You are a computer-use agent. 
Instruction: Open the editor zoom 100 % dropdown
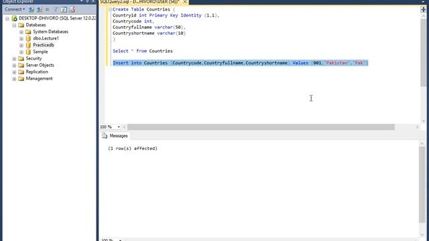119,127
